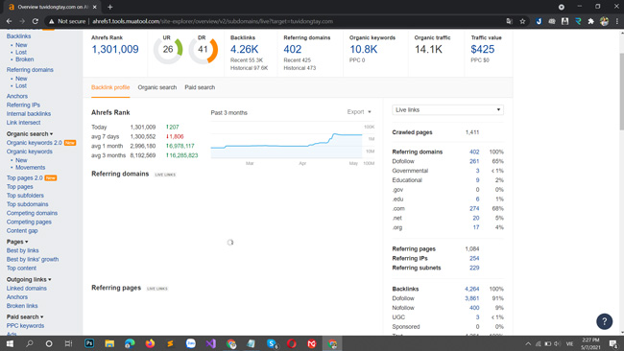Open the Chrome profile avatar

[604, 21]
